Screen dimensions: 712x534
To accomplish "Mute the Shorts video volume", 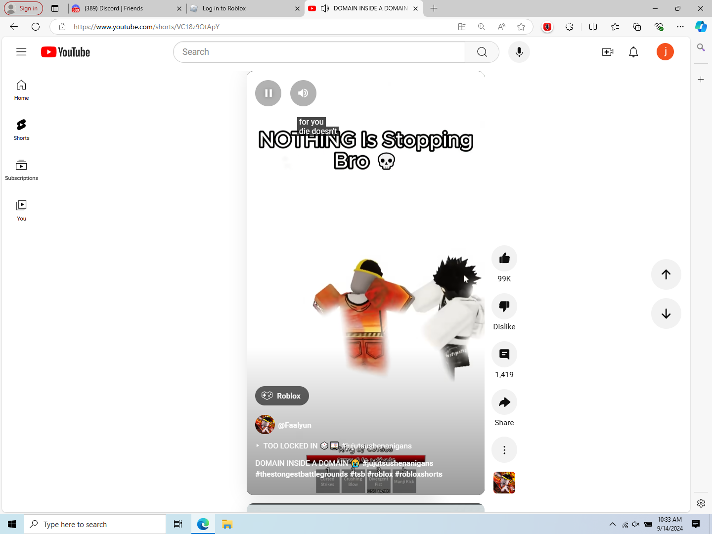I will click(303, 93).
